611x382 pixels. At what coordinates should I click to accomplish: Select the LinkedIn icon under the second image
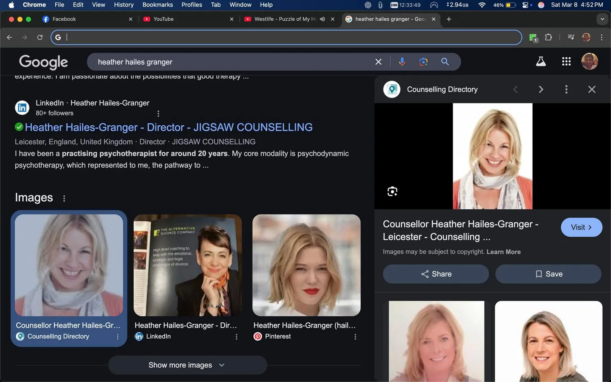click(x=138, y=336)
